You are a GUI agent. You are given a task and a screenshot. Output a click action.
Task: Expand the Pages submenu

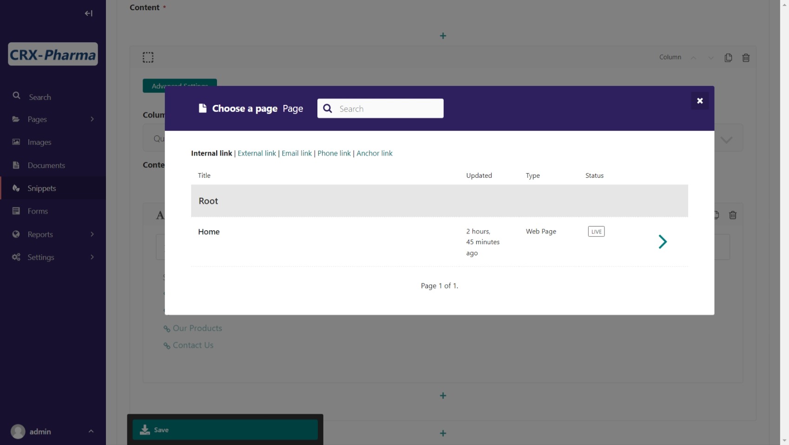click(92, 119)
